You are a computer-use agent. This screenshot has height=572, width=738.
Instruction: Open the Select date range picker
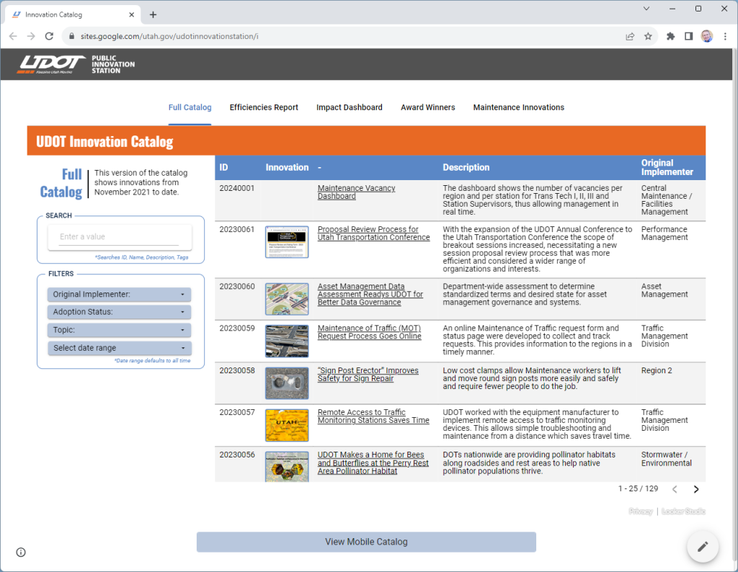pyautogui.click(x=120, y=348)
